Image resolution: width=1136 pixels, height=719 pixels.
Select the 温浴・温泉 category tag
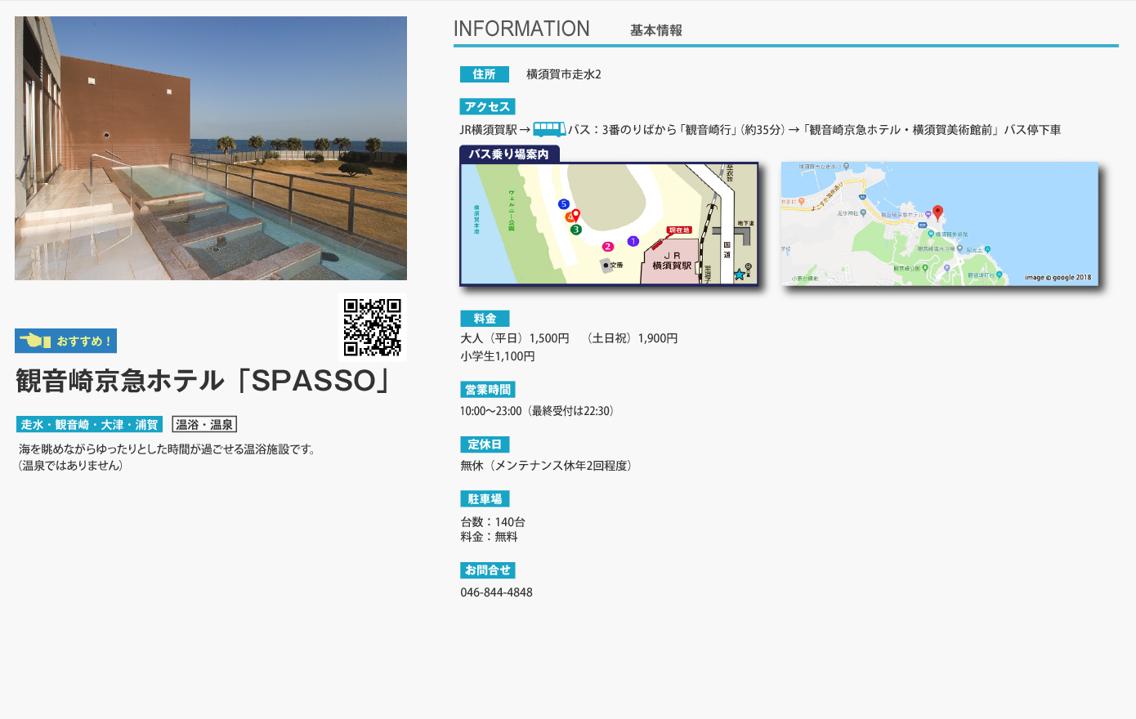[x=204, y=425]
